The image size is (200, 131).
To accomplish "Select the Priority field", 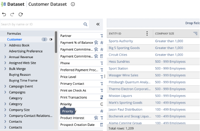I will (66, 104).
